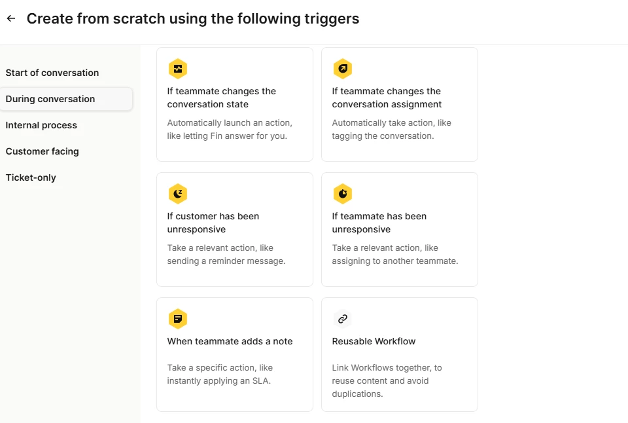Click the customer unresponsive moon icon
Image resolution: width=628 pixels, height=423 pixels.
coord(178,194)
